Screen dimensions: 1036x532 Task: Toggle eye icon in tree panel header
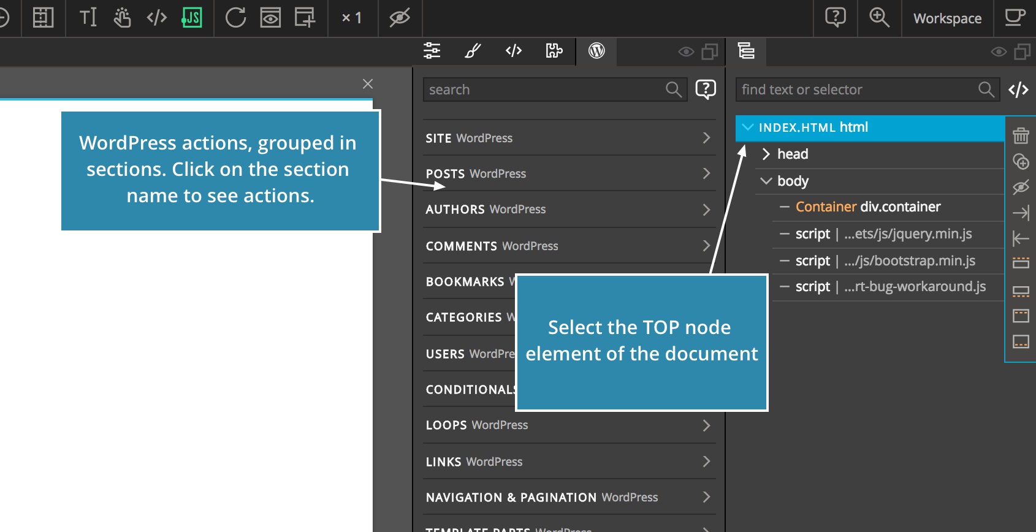[x=999, y=52]
